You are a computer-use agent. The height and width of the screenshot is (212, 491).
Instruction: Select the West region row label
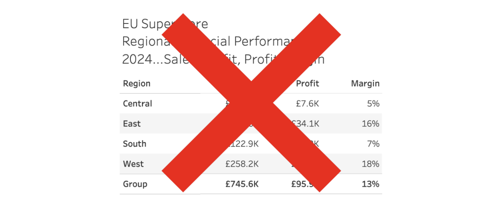[133, 164]
